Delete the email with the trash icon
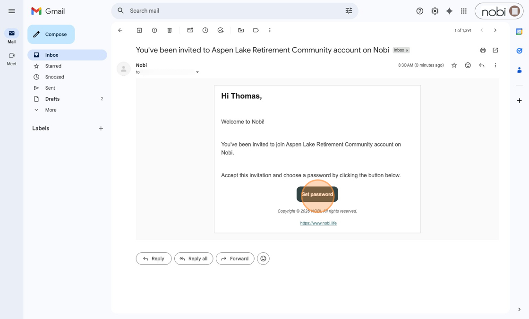Viewport: 529px width, 319px height. (170, 30)
